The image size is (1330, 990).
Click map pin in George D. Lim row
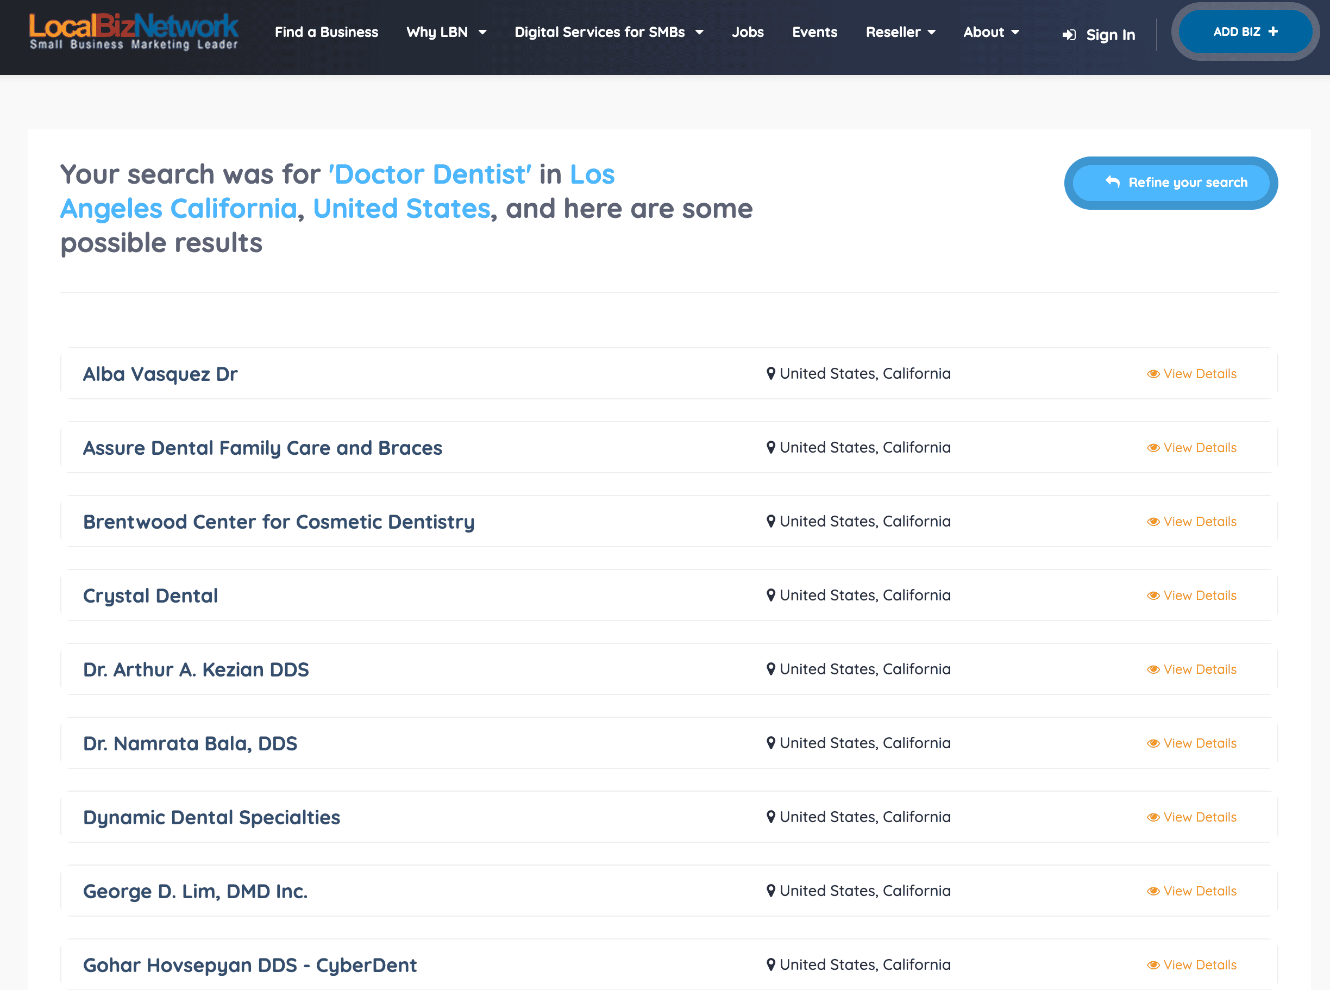pos(771,891)
